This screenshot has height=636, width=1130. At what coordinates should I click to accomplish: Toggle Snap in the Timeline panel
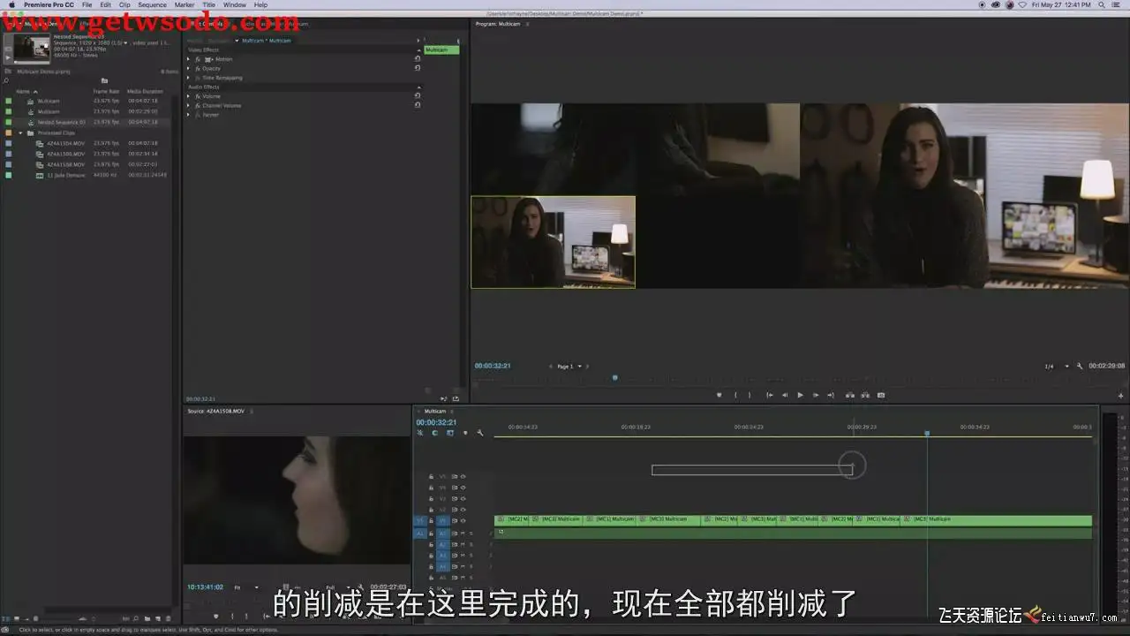pos(434,433)
